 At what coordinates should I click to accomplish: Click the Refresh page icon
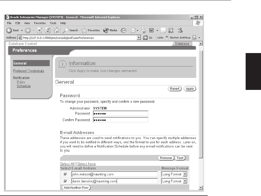coord(48,30)
